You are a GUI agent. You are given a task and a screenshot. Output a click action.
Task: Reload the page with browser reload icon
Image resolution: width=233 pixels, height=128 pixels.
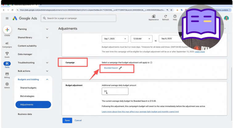pyautogui.click(x=12, y=10)
